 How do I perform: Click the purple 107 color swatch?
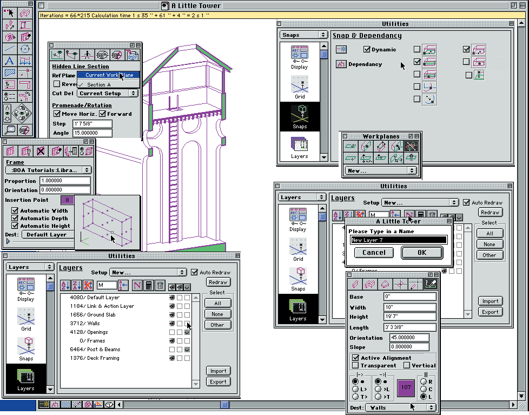click(x=405, y=387)
